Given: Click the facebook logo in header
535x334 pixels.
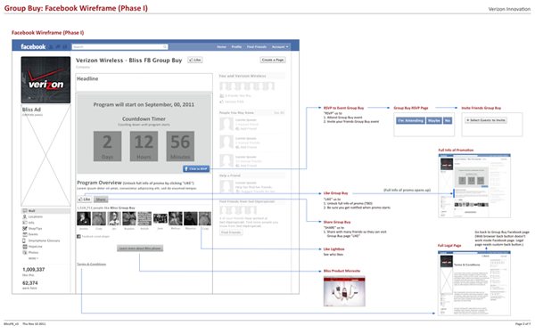Looking at the screenshot, I should click(33, 46).
